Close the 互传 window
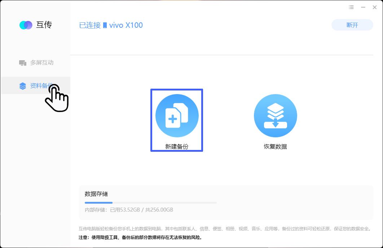This screenshot has width=383, height=248. point(375,7)
